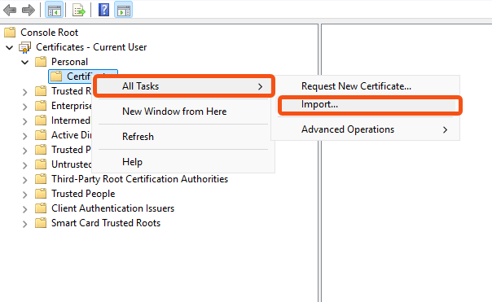492x302 pixels.
Task: Toggle Show/Hide Console Tree toolbar icon
Action: [55, 10]
